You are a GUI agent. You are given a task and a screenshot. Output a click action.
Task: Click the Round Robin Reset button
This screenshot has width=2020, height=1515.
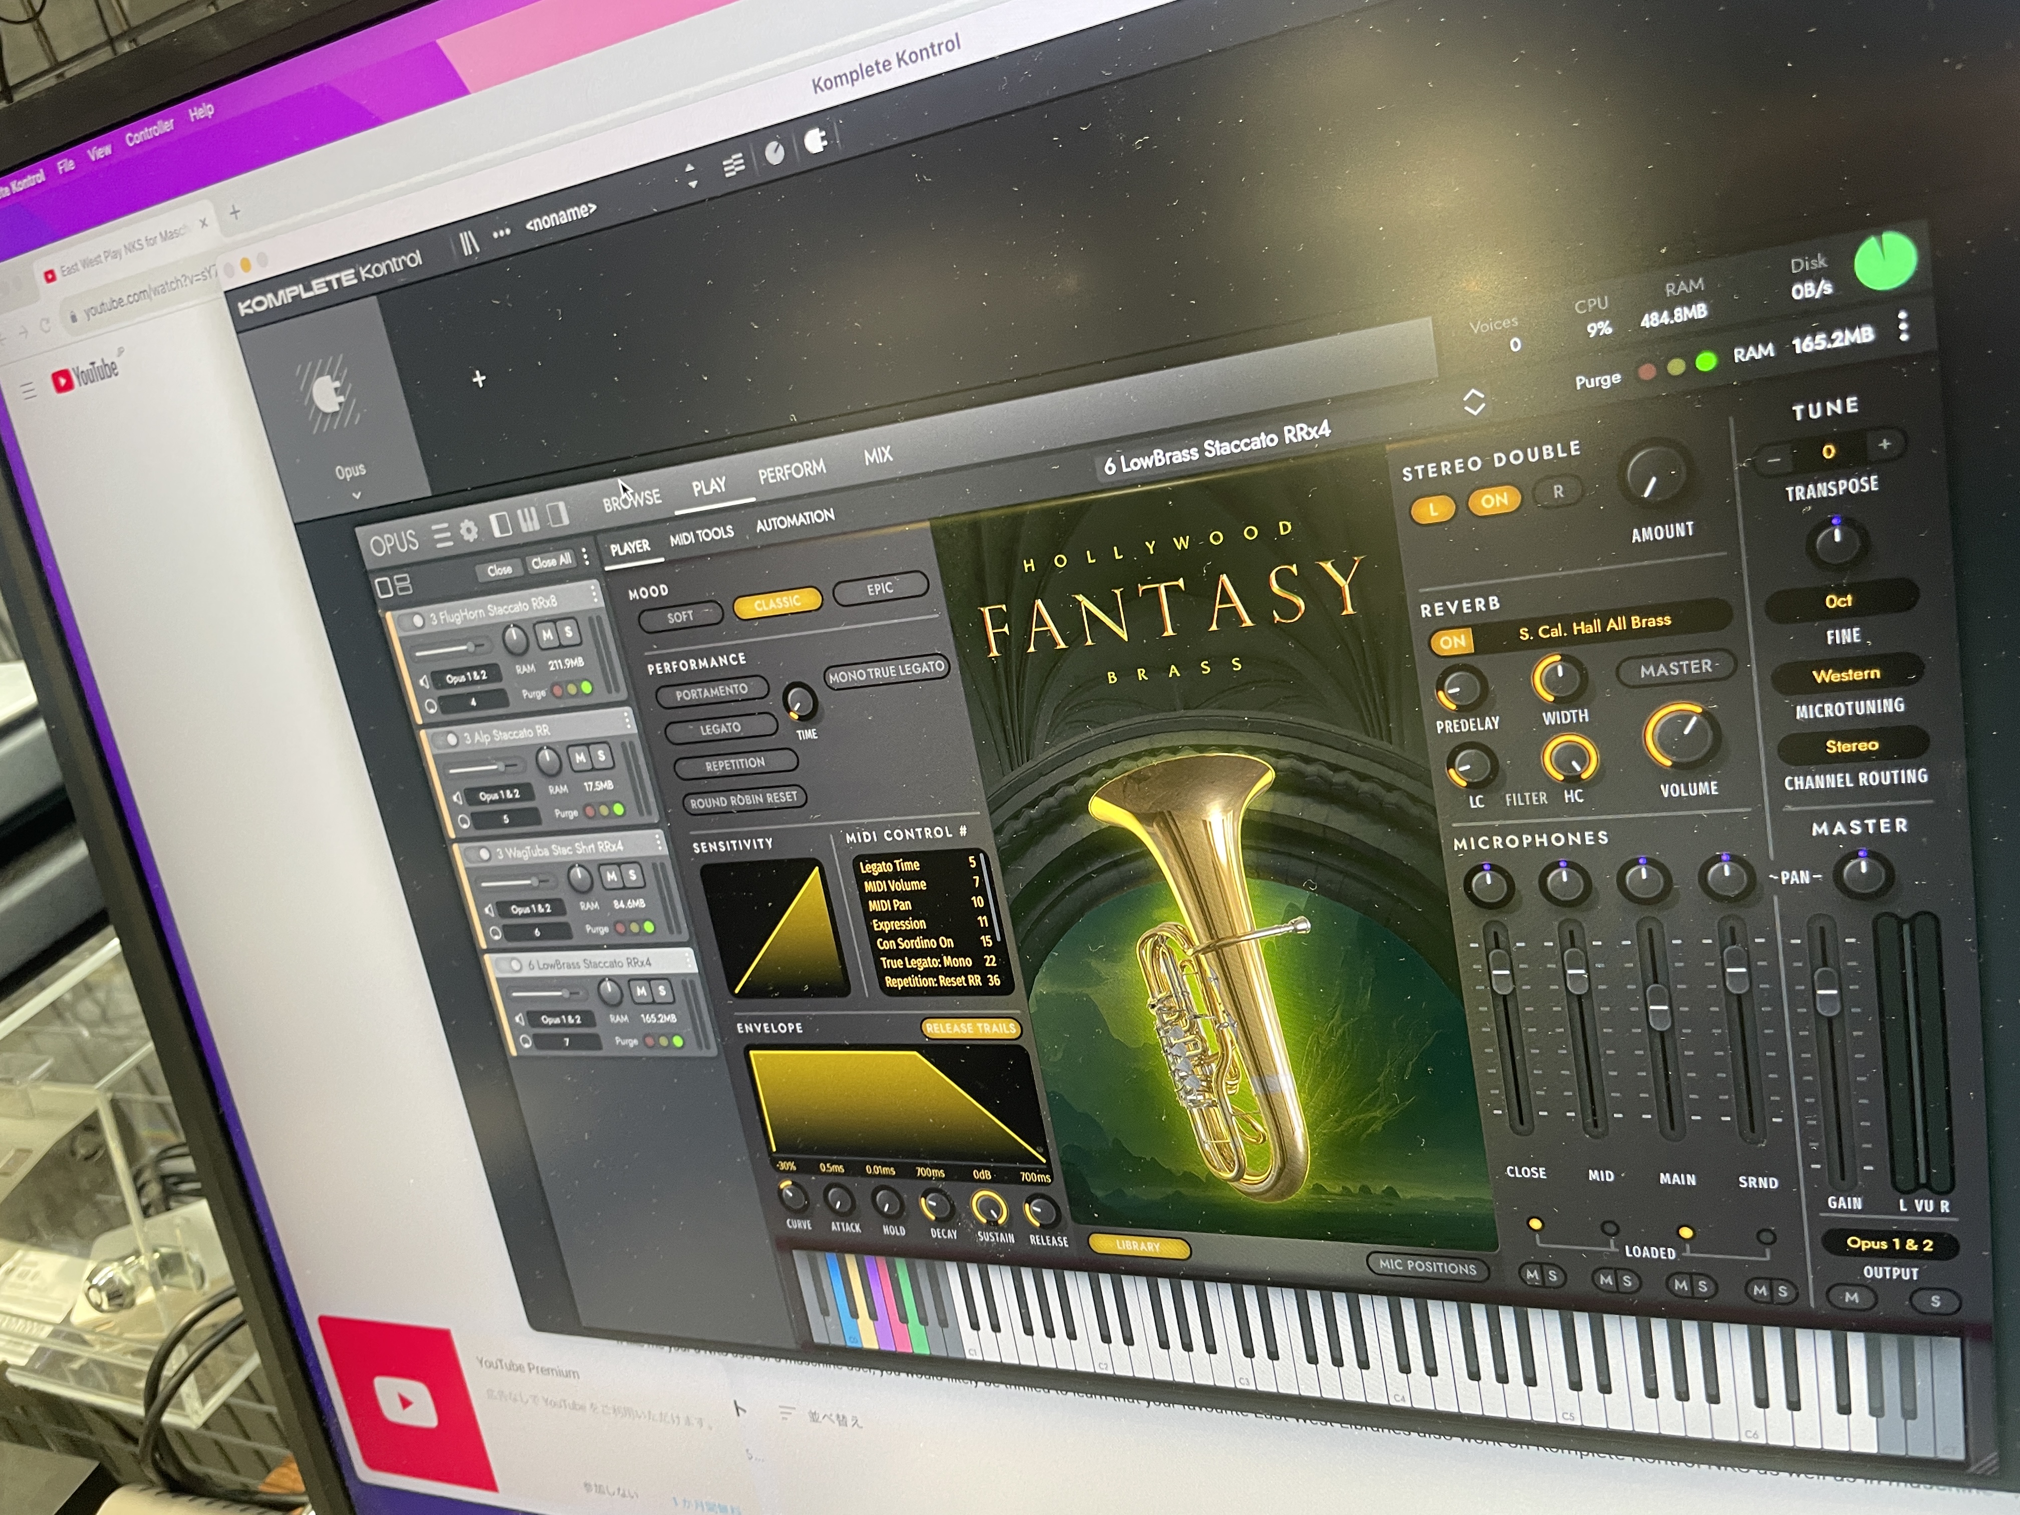click(x=743, y=800)
